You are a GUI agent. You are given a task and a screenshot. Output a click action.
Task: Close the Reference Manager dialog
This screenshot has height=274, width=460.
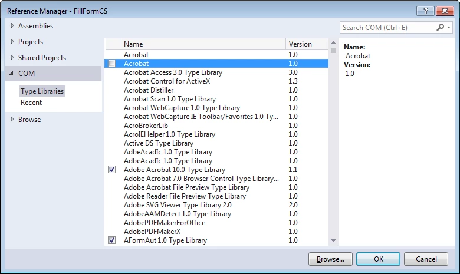pos(445,11)
